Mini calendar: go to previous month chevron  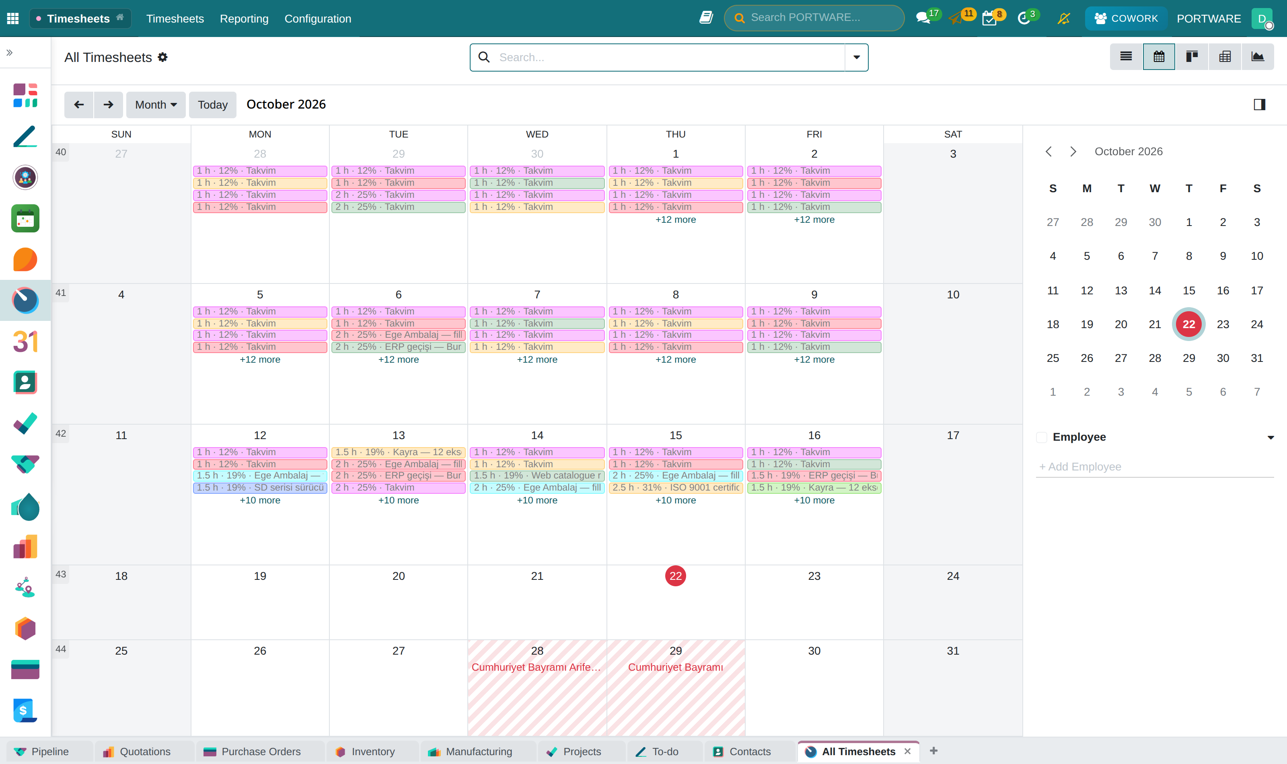(1049, 151)
